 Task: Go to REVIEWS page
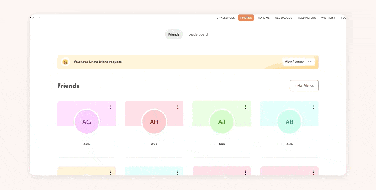264,18
